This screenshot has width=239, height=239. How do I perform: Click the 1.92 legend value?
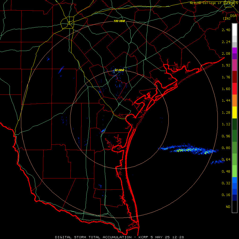[226, 65]
